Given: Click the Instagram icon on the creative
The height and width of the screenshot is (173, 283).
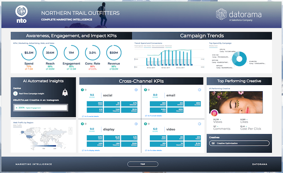Looking at the screenshot, I should 214,113.
